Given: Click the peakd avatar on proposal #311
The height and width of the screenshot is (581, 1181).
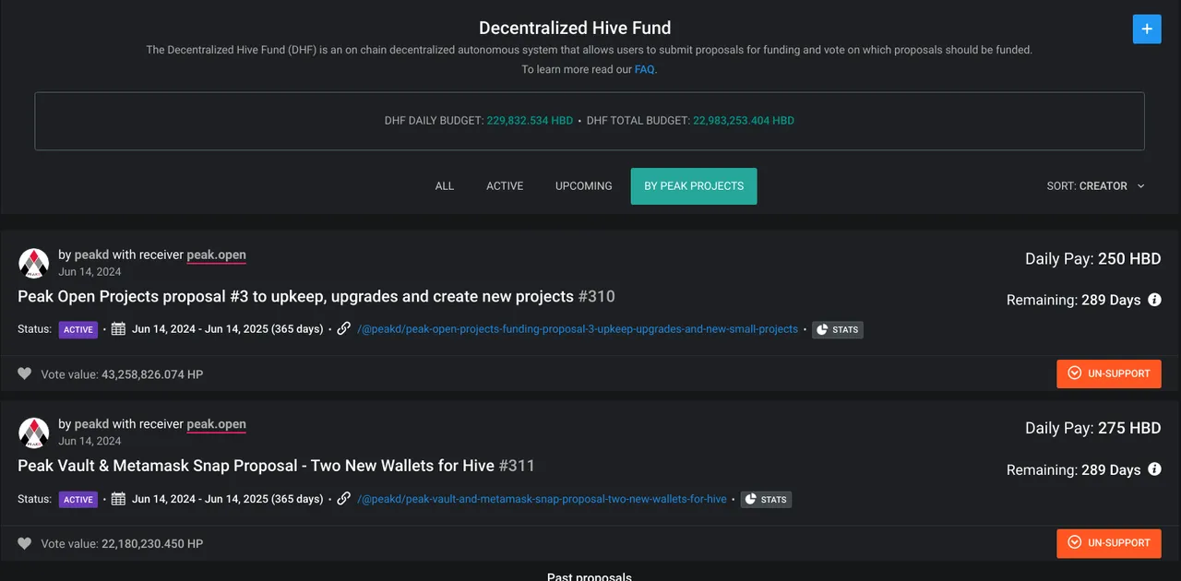Looking at the screenshot, I should coord(34,433).
